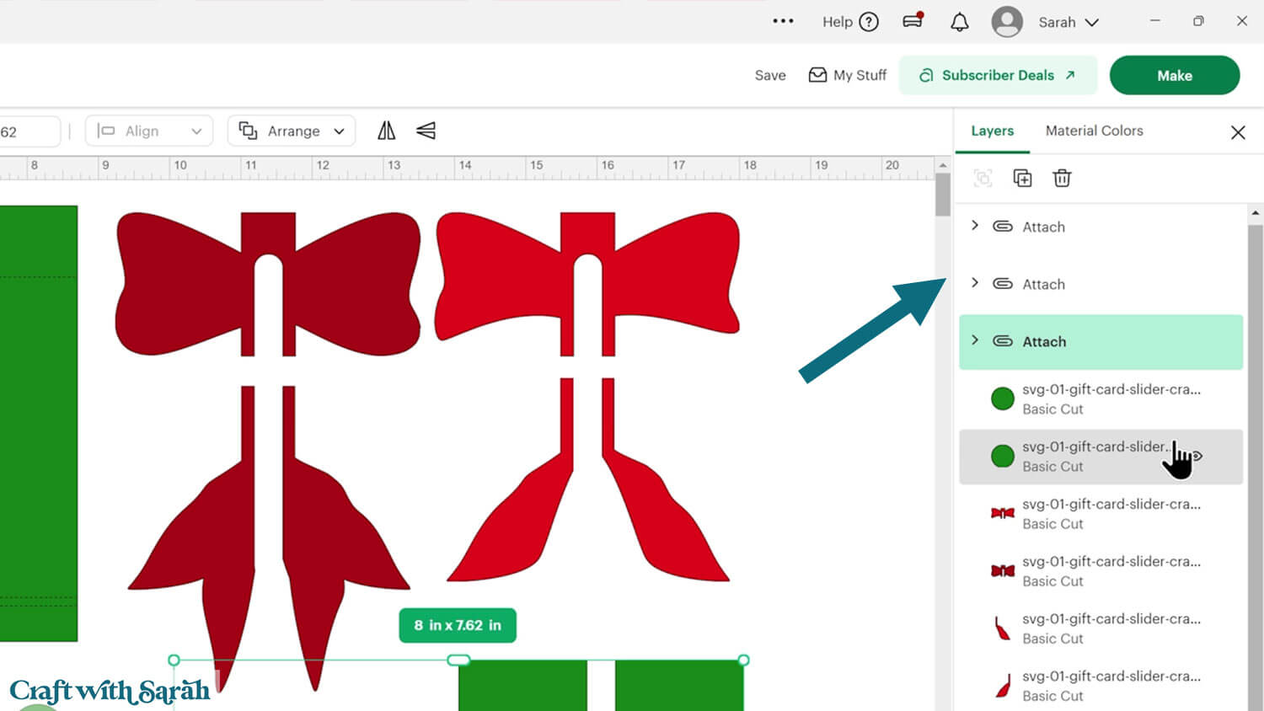Select the Layers tab
Screen dimensions: 1264x711
[x=992, y=131]
